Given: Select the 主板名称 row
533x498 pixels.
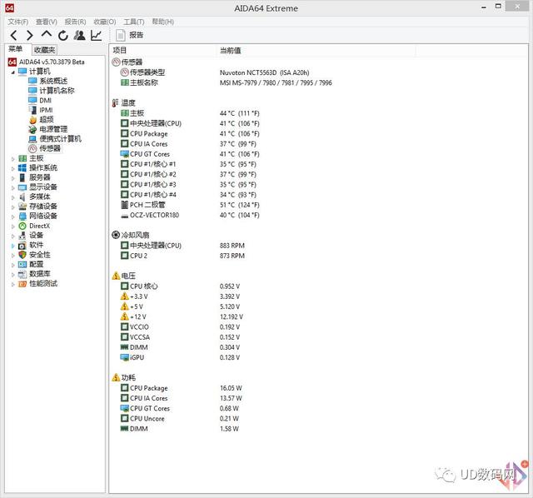Looking at the screenshot, I should tap(226, 82).
